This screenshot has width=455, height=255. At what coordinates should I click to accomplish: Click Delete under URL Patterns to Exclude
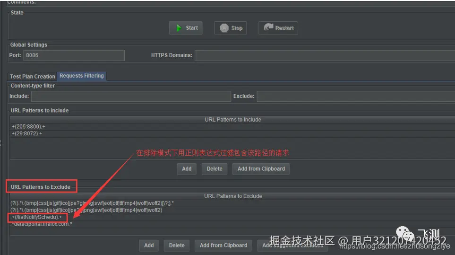177,246
